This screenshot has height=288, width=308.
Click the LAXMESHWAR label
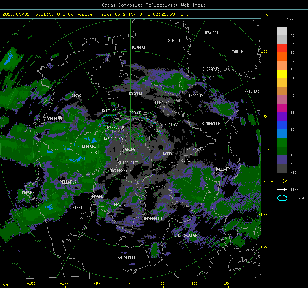click(x=121, y=171)
